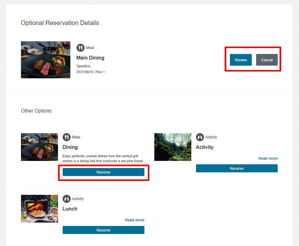Reserve the Lunch option
299x246 pixels.
coord(103,230)
